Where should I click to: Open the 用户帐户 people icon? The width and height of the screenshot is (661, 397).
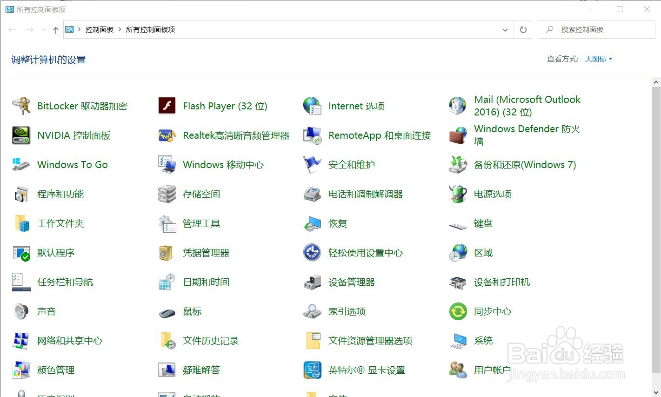458,370
